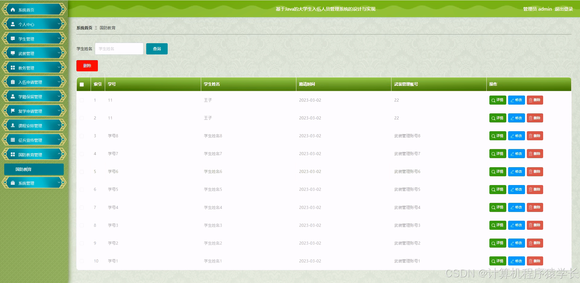Expand the 复学申请管理 menu chevron
580x283 pixels.
59,111
